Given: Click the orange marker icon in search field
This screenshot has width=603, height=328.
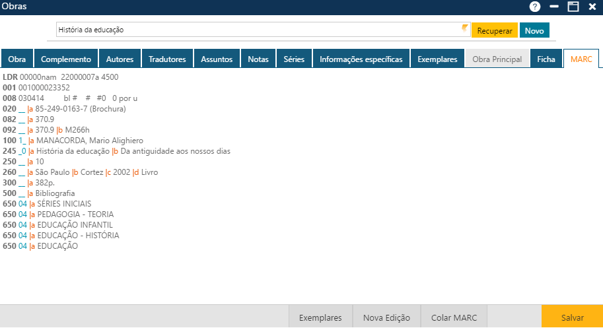Looking at the screenshot, I should [x=465, y=28].
